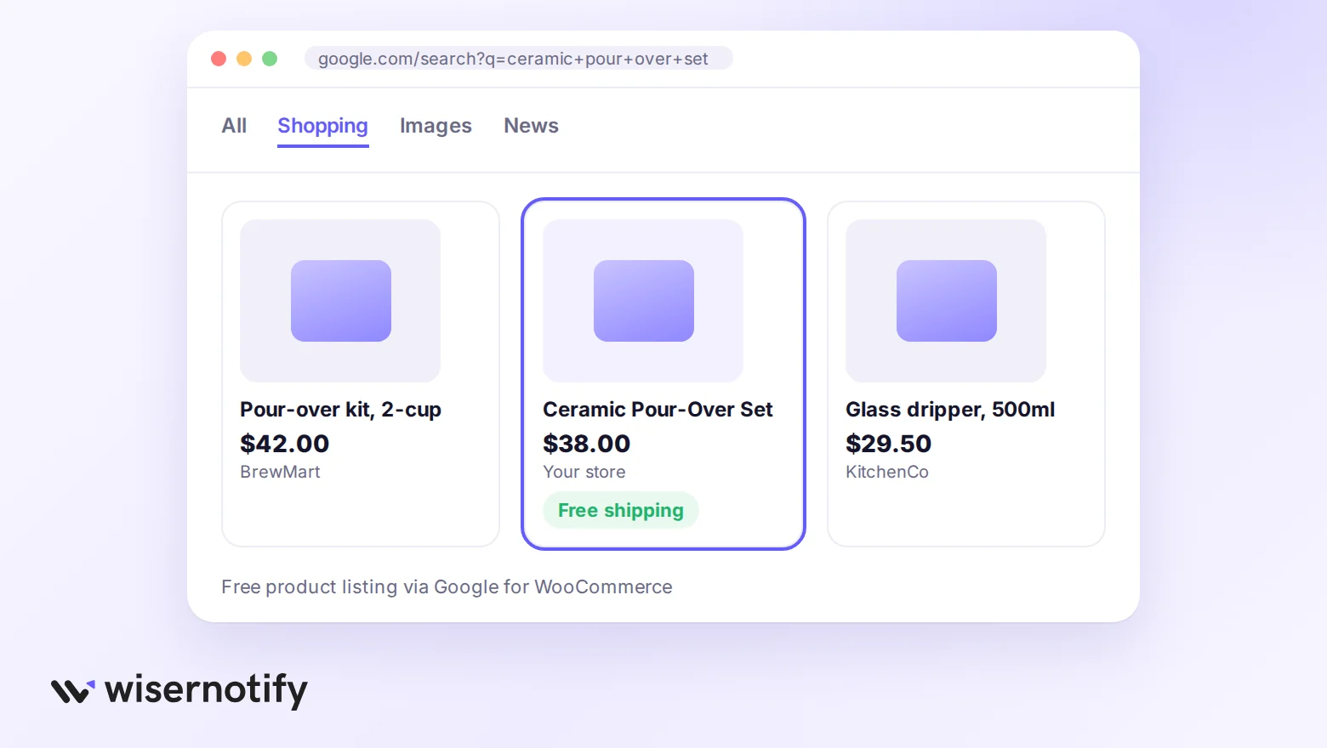Select the Shopping tab

(322, 126)
